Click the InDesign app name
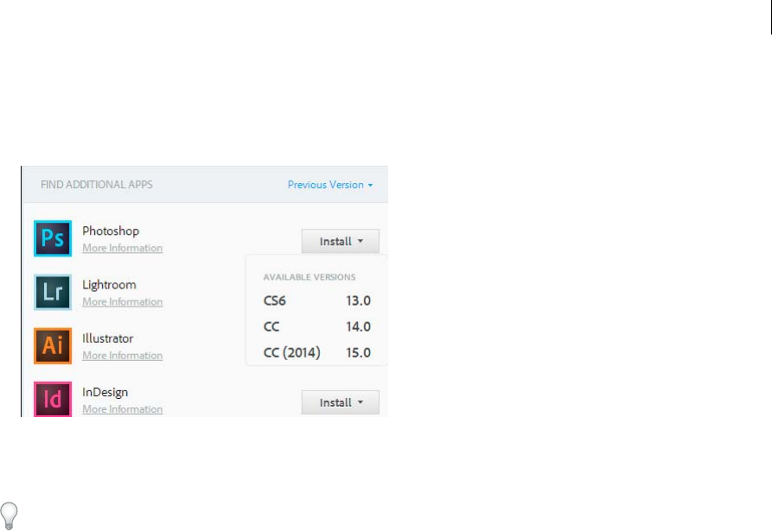The height and width of the screenshot is (531, 772). click(x=105, y=392)
